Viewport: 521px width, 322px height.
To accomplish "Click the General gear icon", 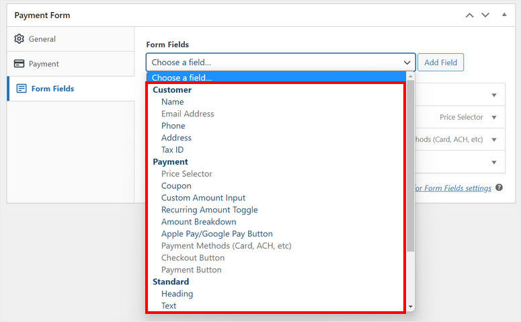I will coord(19,39).
